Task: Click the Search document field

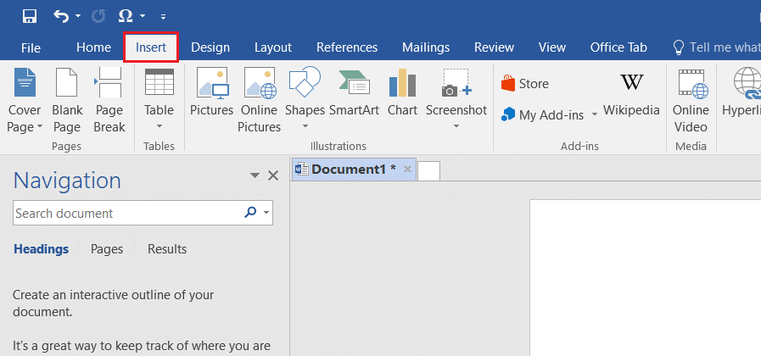Action: [127, 214]
